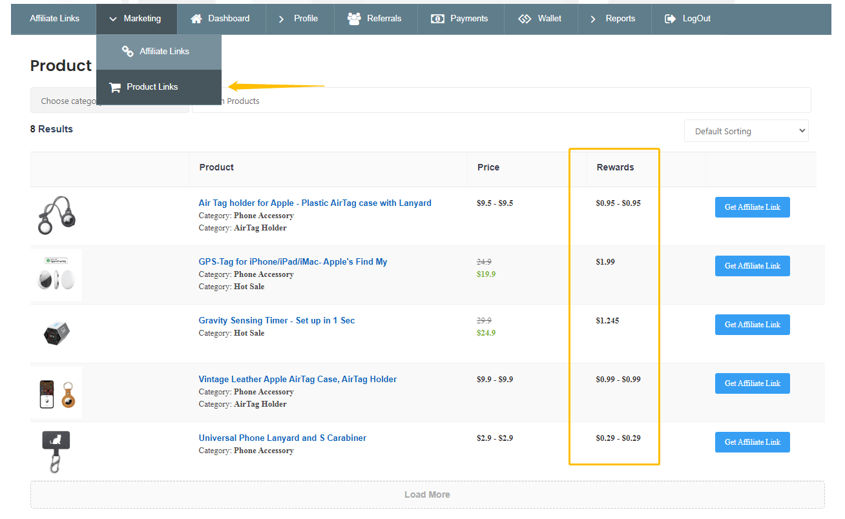Viewport: 845px width, 519px height.
Task: Click Load More to show more products
Action: (x=427, y=494)
